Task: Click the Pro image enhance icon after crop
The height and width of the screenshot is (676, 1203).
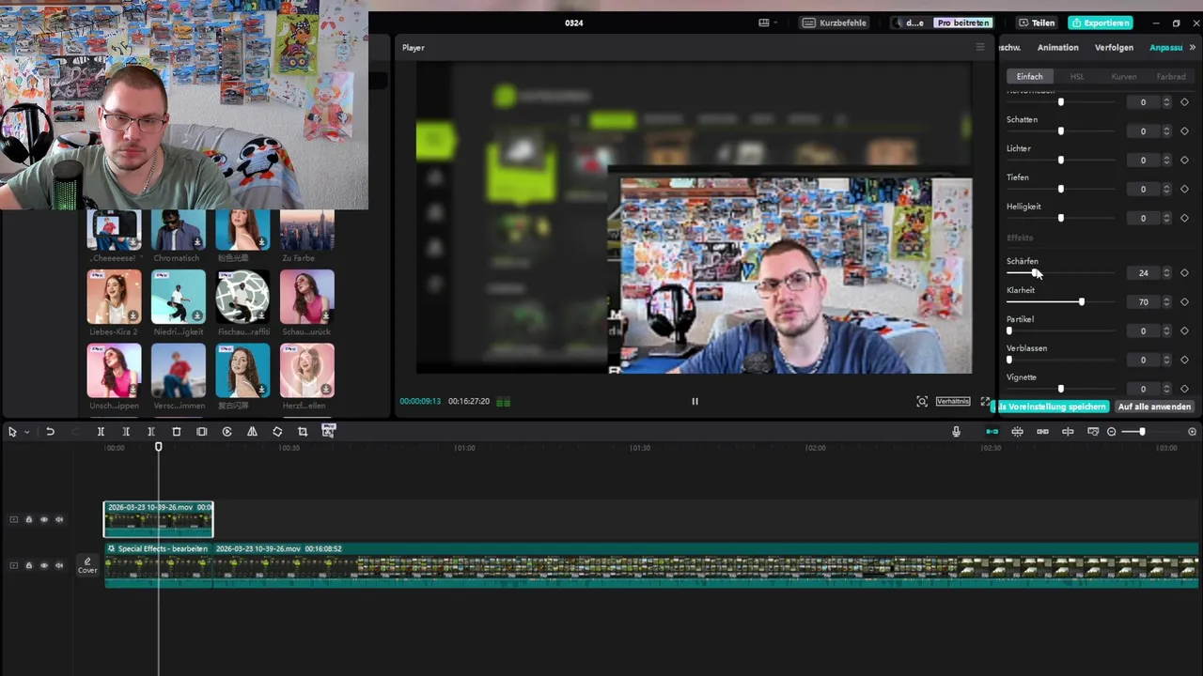Action: (328, 431)
